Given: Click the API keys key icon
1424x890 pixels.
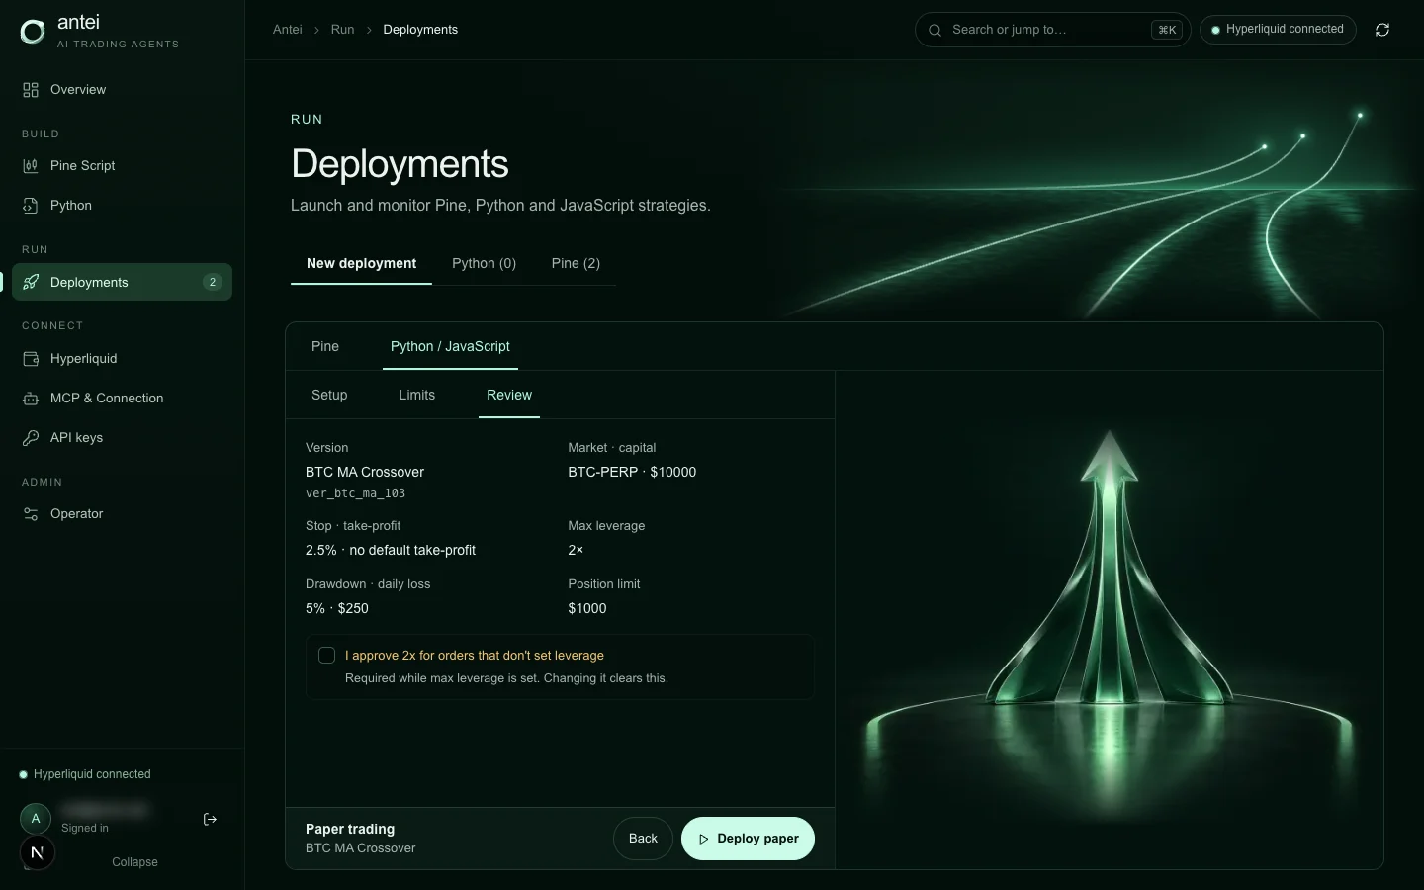Looking at the screenshot, I should coord(31,438).
